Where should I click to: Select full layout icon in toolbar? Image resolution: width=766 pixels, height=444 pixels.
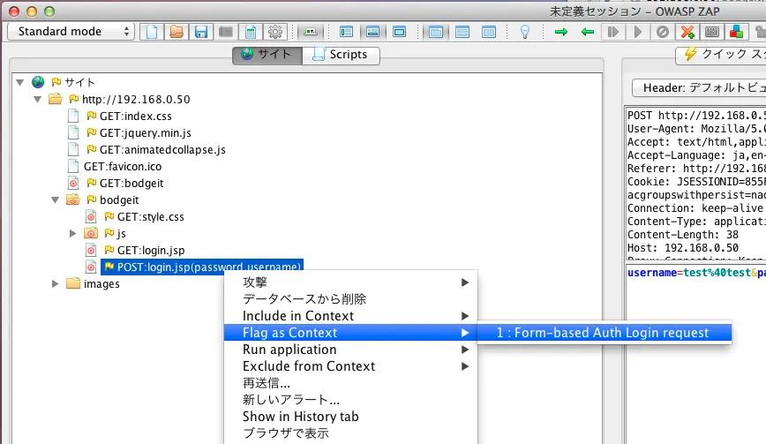coord(399,32)
